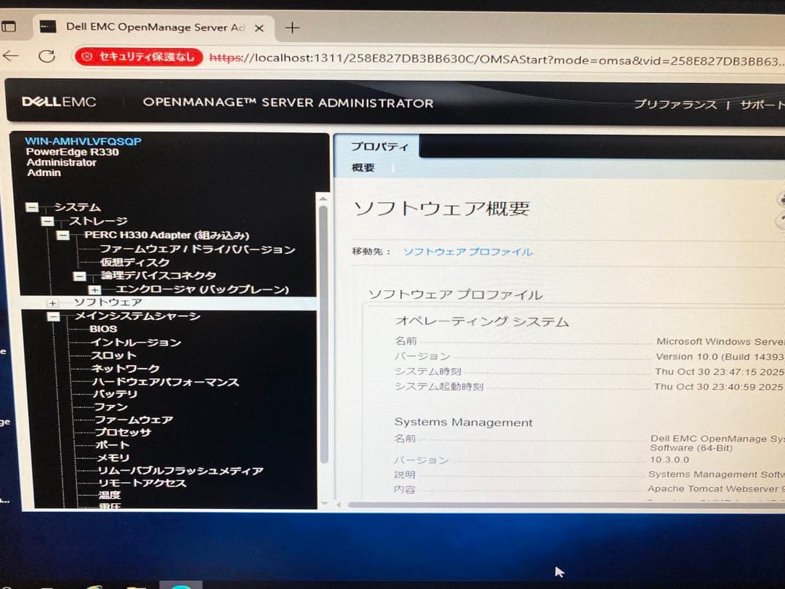Open a new browser tab

pos(292,28)
